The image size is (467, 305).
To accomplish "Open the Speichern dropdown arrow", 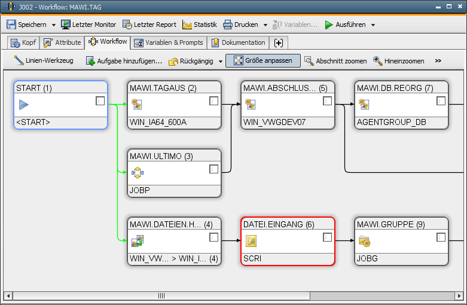I will point(54,25).
